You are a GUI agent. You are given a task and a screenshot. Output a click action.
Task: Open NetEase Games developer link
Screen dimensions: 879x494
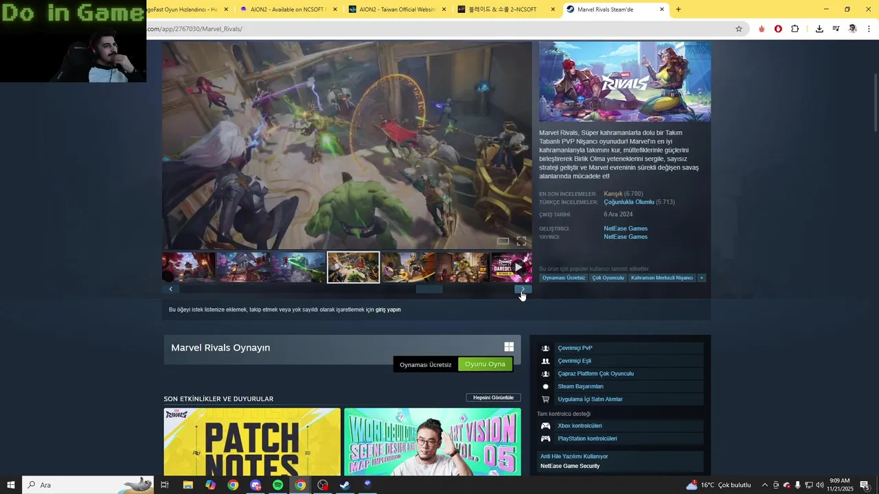(x=626, y=228)
